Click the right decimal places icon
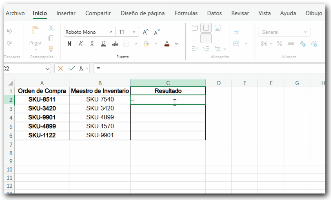331x200 pixels. [314, 44]
